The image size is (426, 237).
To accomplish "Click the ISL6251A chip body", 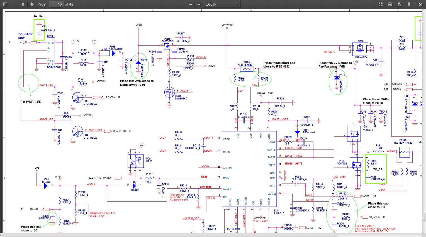I will coord(249,169).
